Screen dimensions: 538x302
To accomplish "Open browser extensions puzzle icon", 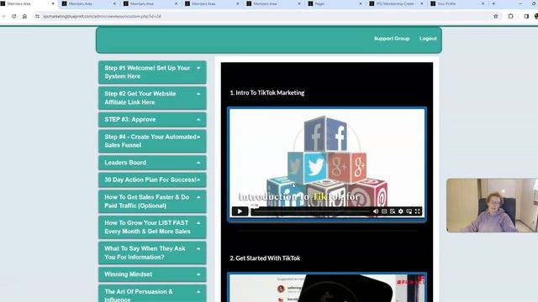I will tap(510, 16).
